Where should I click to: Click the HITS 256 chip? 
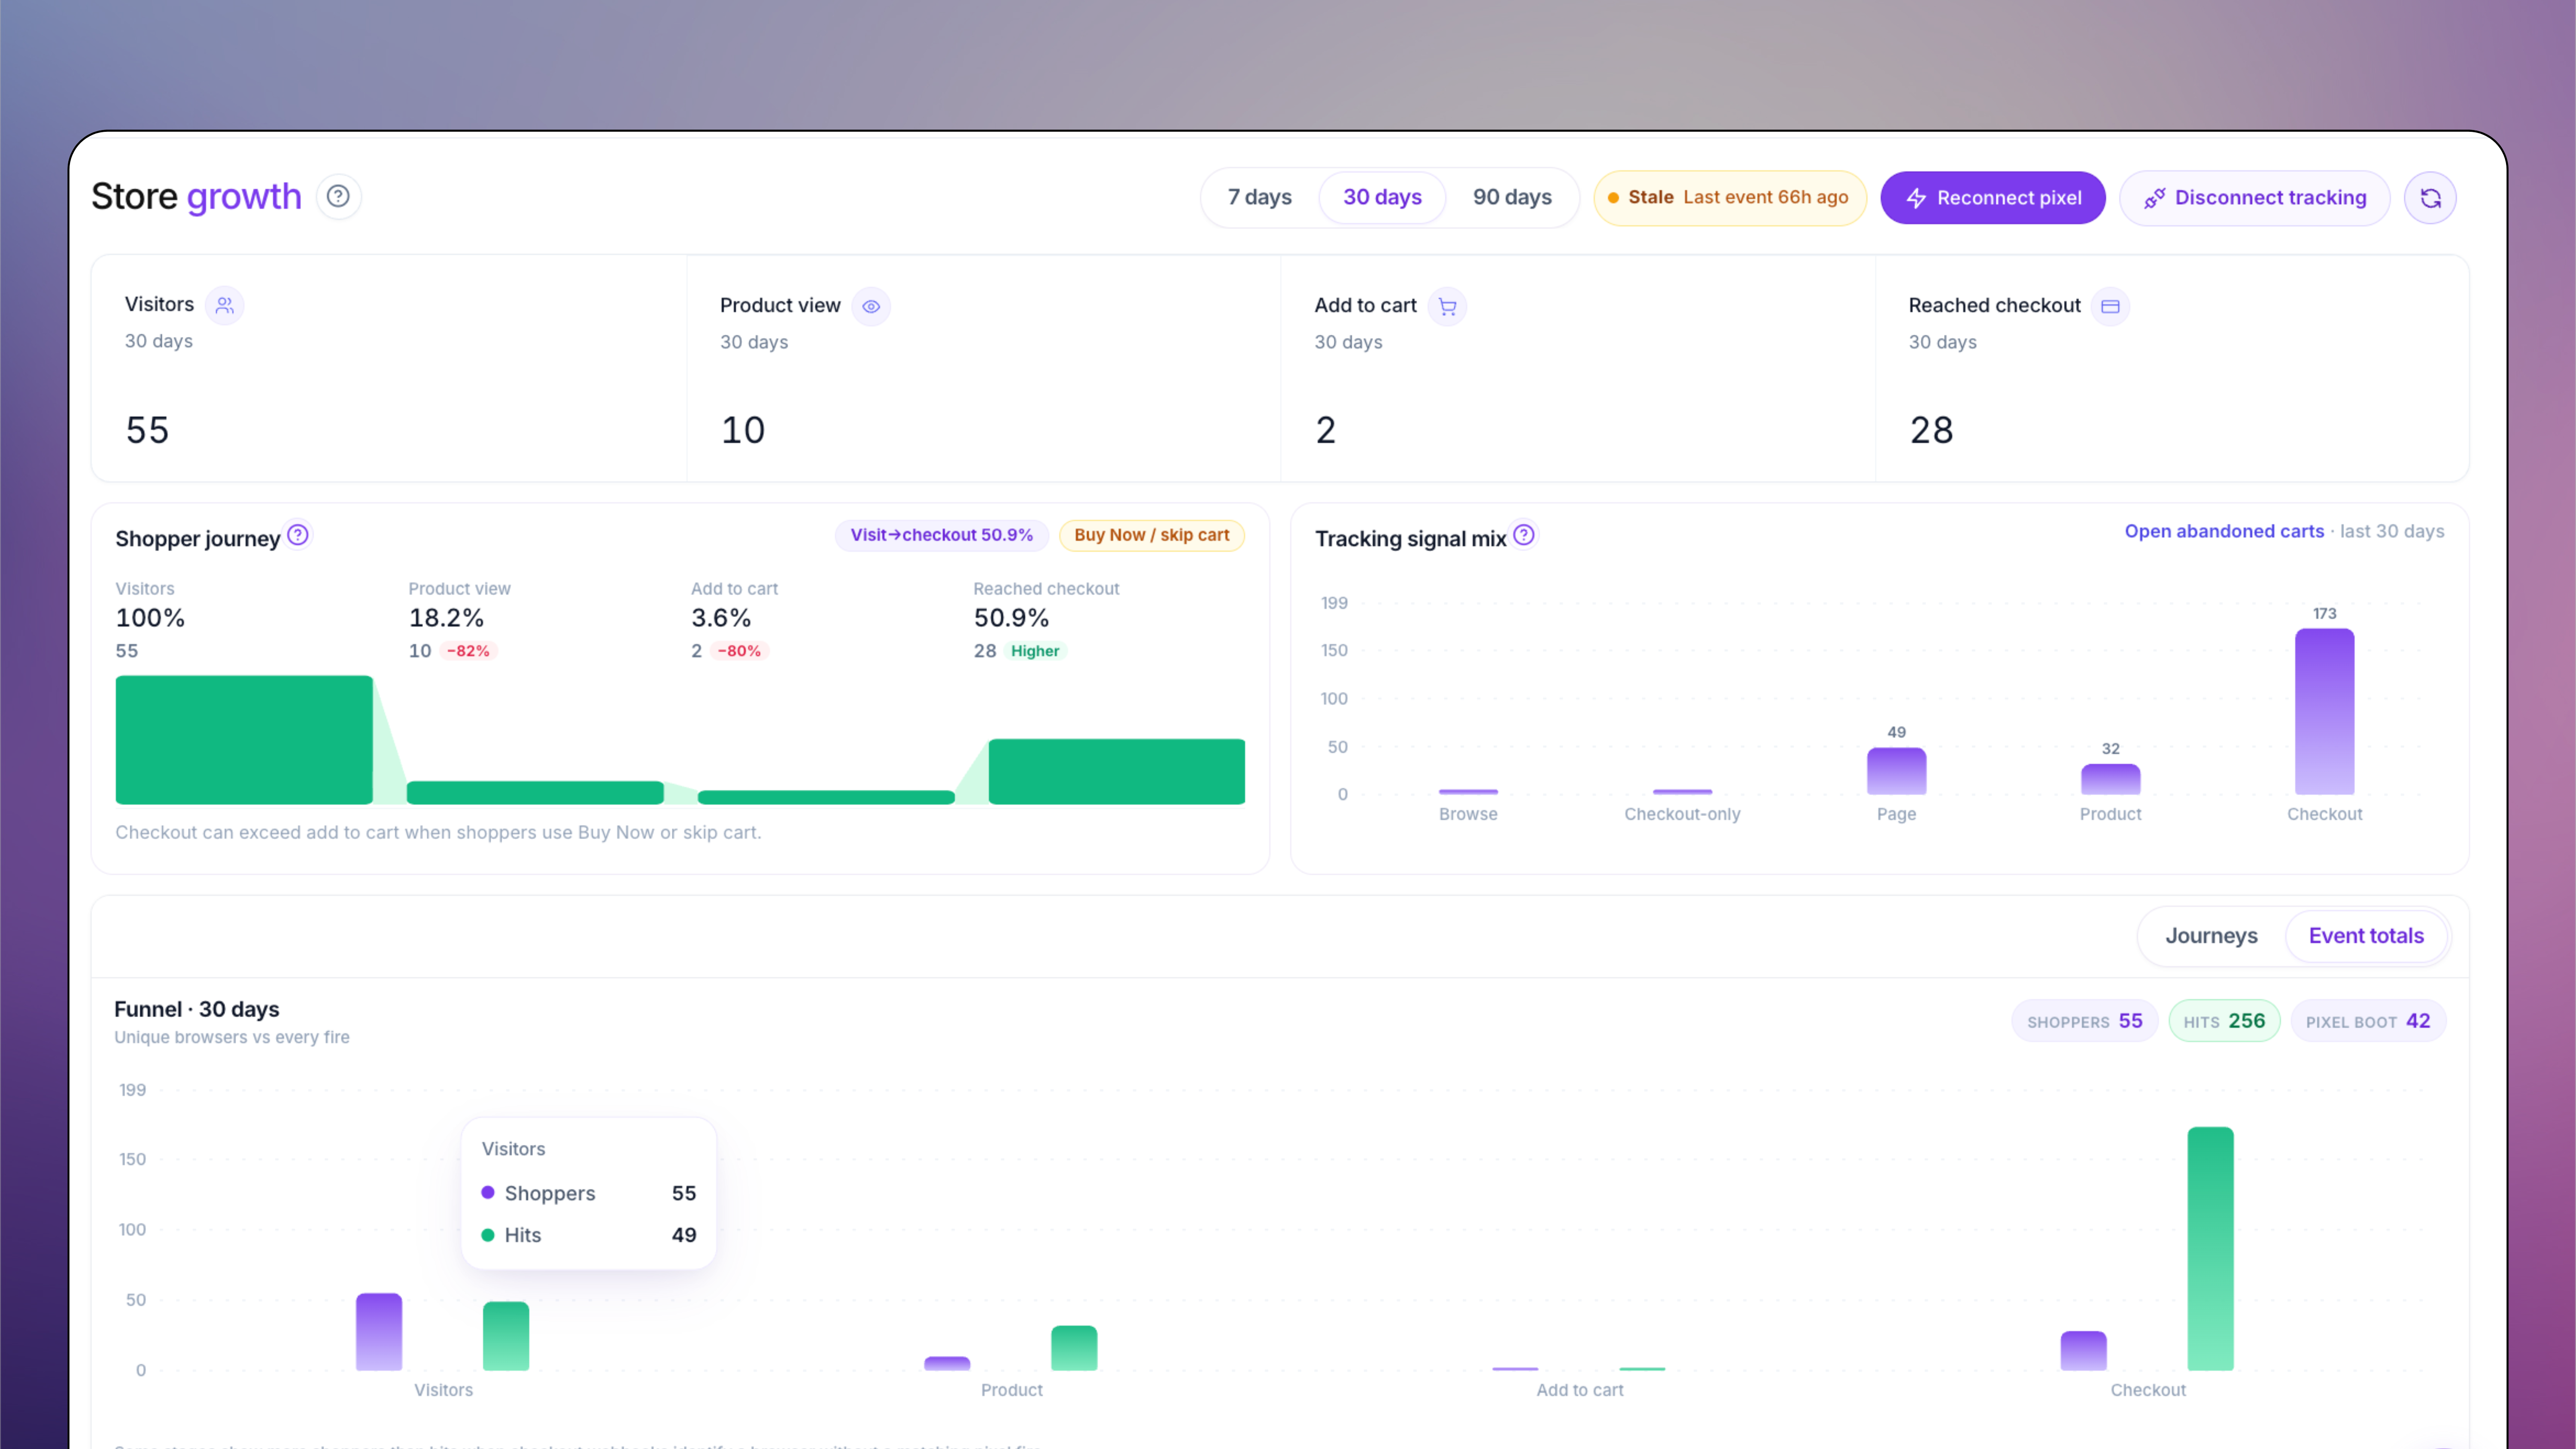2224,1021
